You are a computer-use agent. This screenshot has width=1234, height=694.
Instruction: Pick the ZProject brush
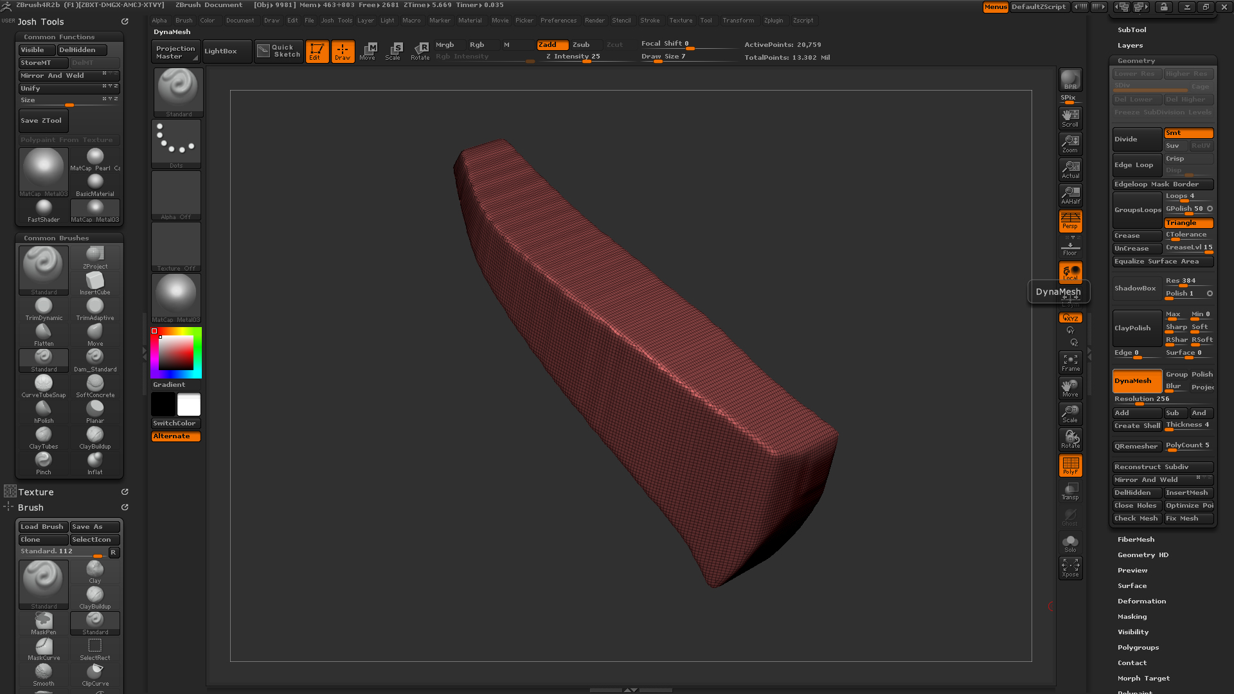point(95,258)
